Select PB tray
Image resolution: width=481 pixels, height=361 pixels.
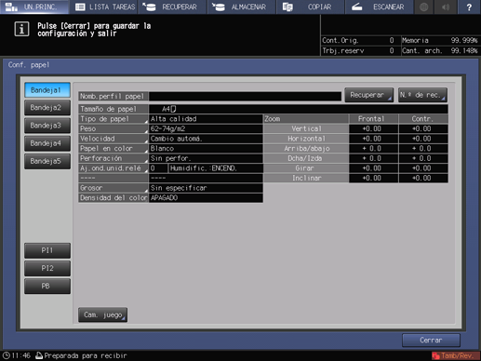(x=47, y=286)
